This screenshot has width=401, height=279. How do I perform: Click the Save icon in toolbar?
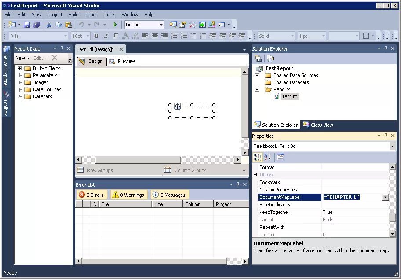(x=27, y=25)
